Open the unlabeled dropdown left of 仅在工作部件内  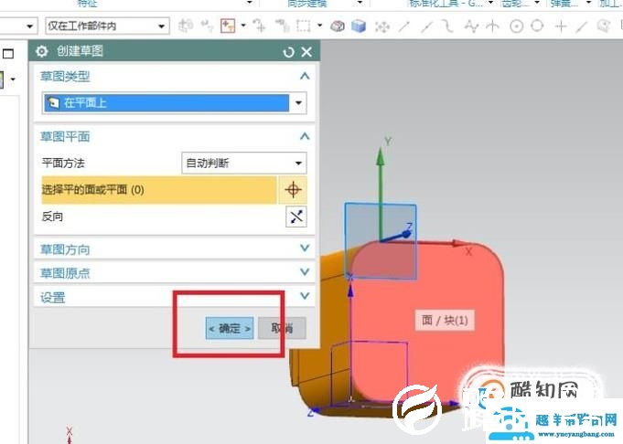30,26
